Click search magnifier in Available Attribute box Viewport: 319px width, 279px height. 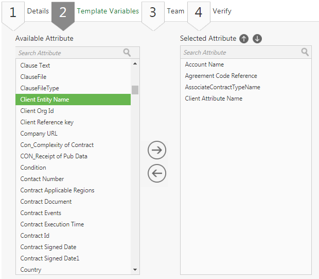tap(127, 53)
